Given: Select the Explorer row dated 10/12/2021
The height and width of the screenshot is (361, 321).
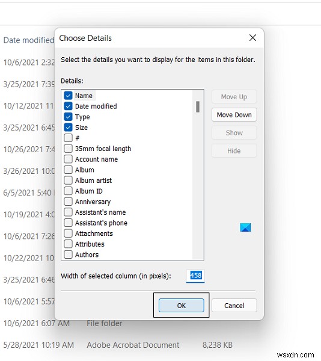Looking at the screenshot, I should (x=28, y=106).
